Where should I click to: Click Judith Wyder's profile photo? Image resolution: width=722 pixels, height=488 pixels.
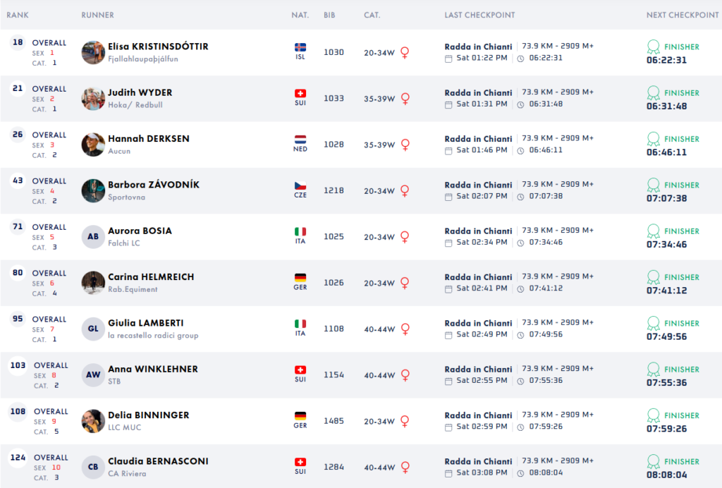(x=93, y=99)
